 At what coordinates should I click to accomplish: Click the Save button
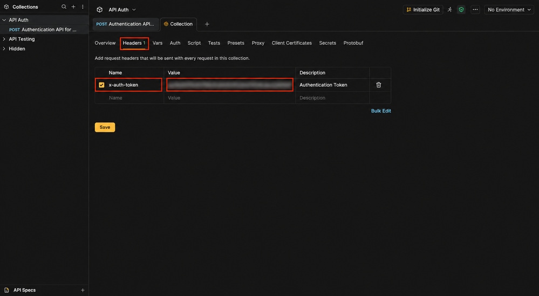pos(105,127)
